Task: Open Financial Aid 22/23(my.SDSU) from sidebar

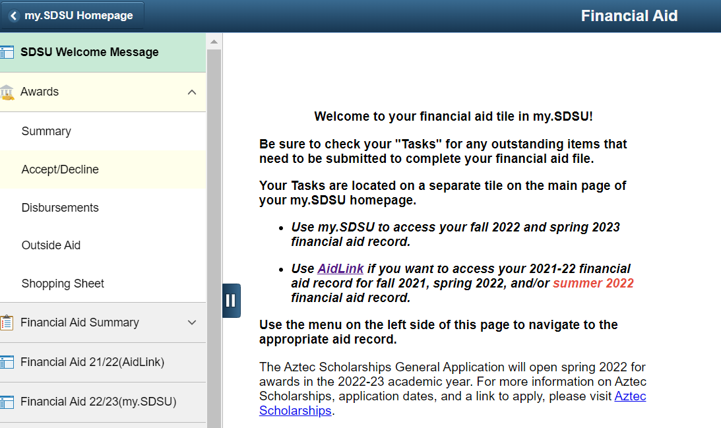Action: pos(103,402)
